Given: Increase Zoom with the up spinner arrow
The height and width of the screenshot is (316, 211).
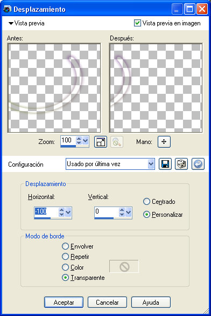Looking at the screenshot, I should click(79, 139).
